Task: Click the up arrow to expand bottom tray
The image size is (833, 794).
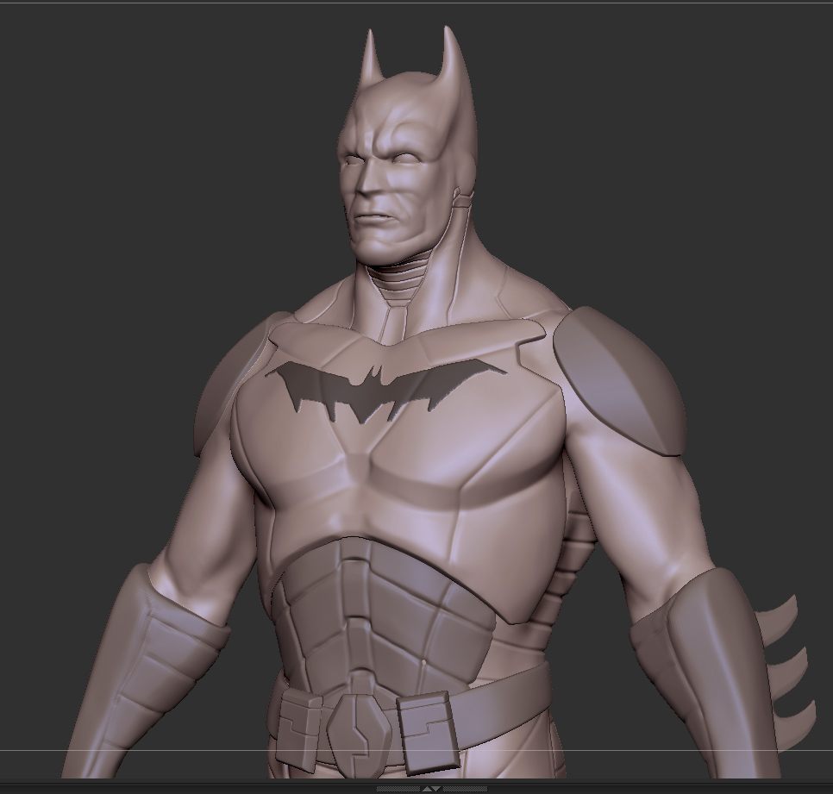Action: click(427, 787)
